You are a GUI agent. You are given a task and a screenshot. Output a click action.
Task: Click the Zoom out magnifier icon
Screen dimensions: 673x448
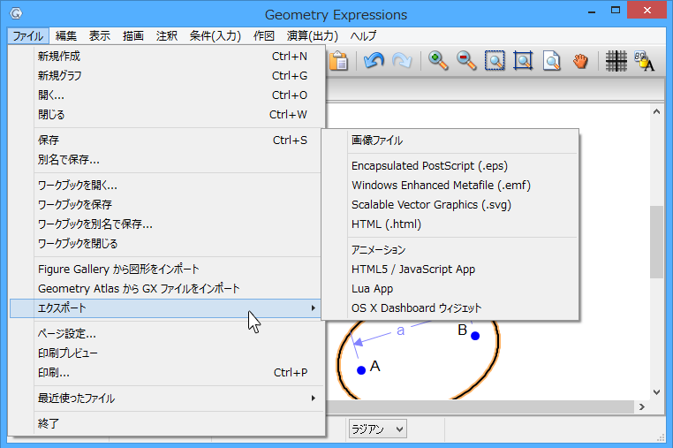click(466, 61)
